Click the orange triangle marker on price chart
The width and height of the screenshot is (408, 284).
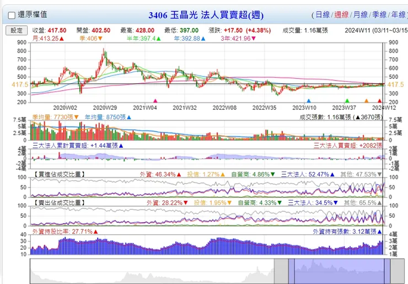click(x=366, y=101)
